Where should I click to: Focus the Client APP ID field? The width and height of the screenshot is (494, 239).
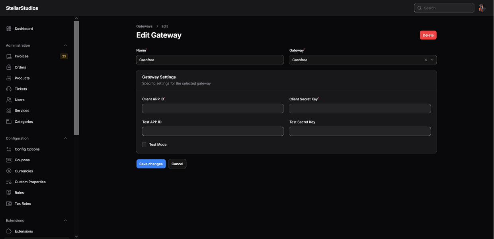pyautogui.click(x=213, y=108)
